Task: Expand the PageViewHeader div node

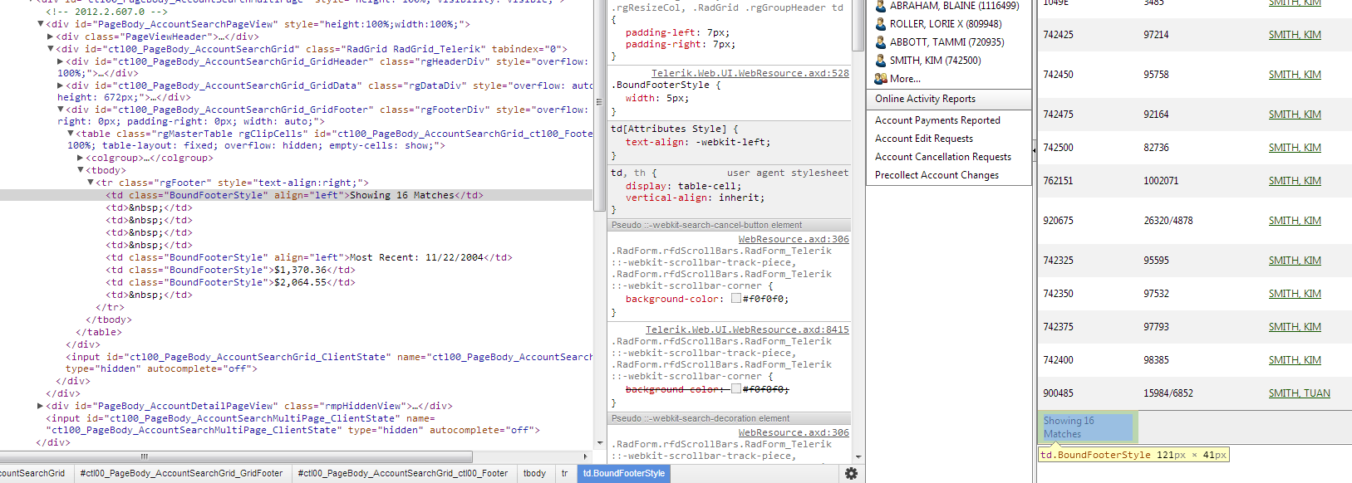Action: [x=51, y=37]
